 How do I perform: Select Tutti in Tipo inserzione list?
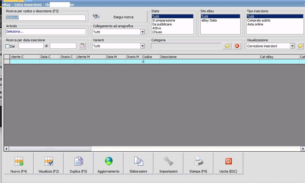pos(275,16)
